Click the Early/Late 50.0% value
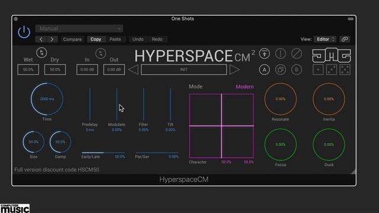The image size is (379, 213). click(120, 157)
